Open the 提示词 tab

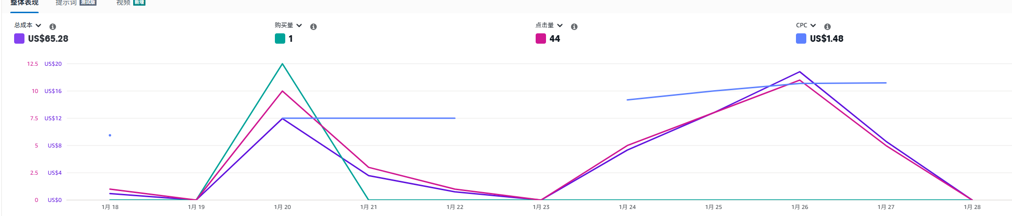66,3
